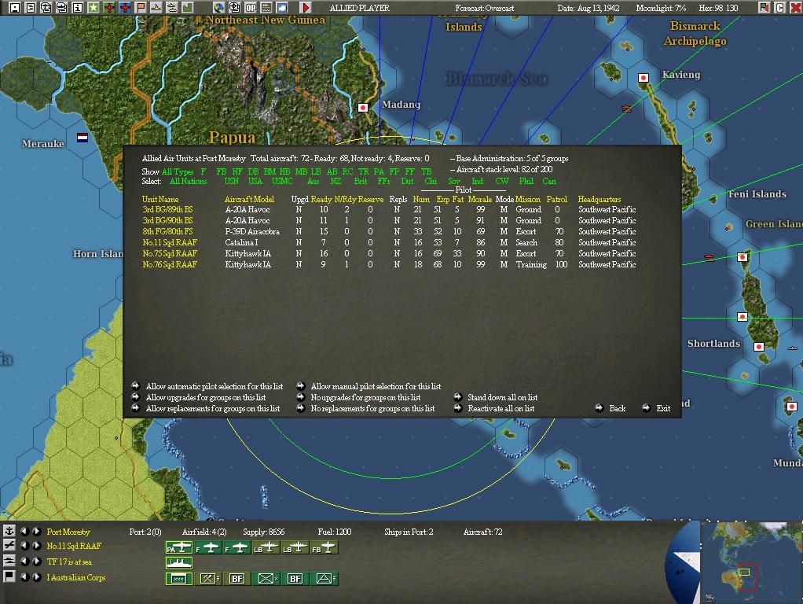Viewport: 803px width, 604px height.
Task: Click the OP toolbar icon
Action: pos(251,8)
